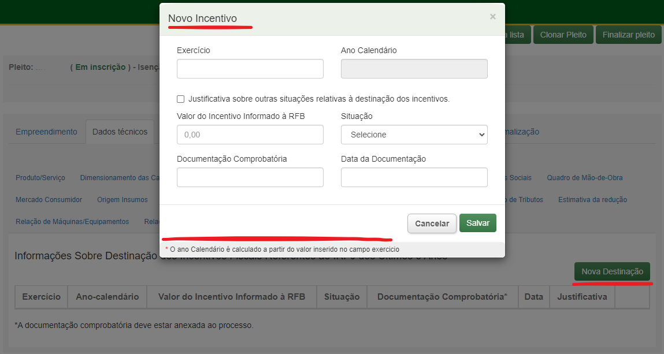Click the Salvar button

[x=478, y=223]
